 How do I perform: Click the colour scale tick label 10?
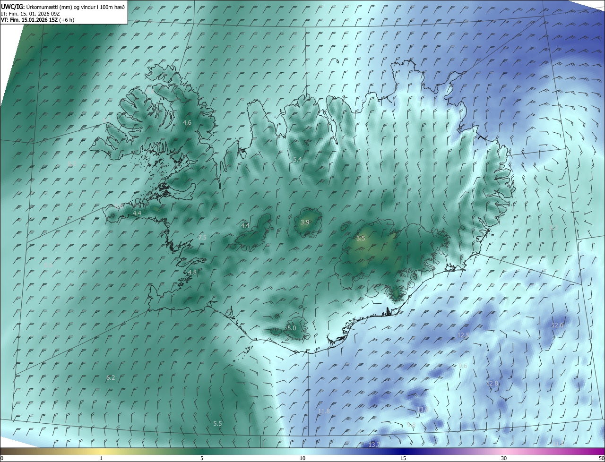point(302,458)
